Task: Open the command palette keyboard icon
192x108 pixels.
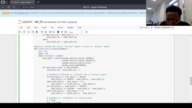Action: (86, 32)
